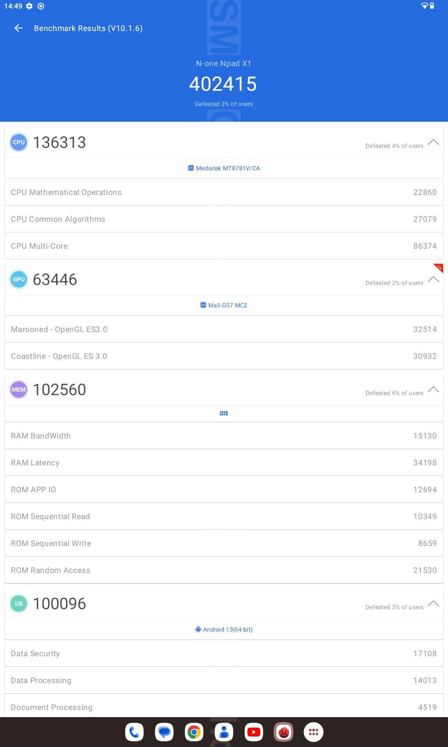
Task: Collapse the UX score section
Action: pos(433,603)
